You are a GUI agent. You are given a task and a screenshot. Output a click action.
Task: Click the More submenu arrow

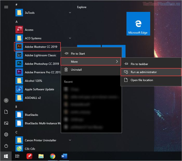pos(117,62)
